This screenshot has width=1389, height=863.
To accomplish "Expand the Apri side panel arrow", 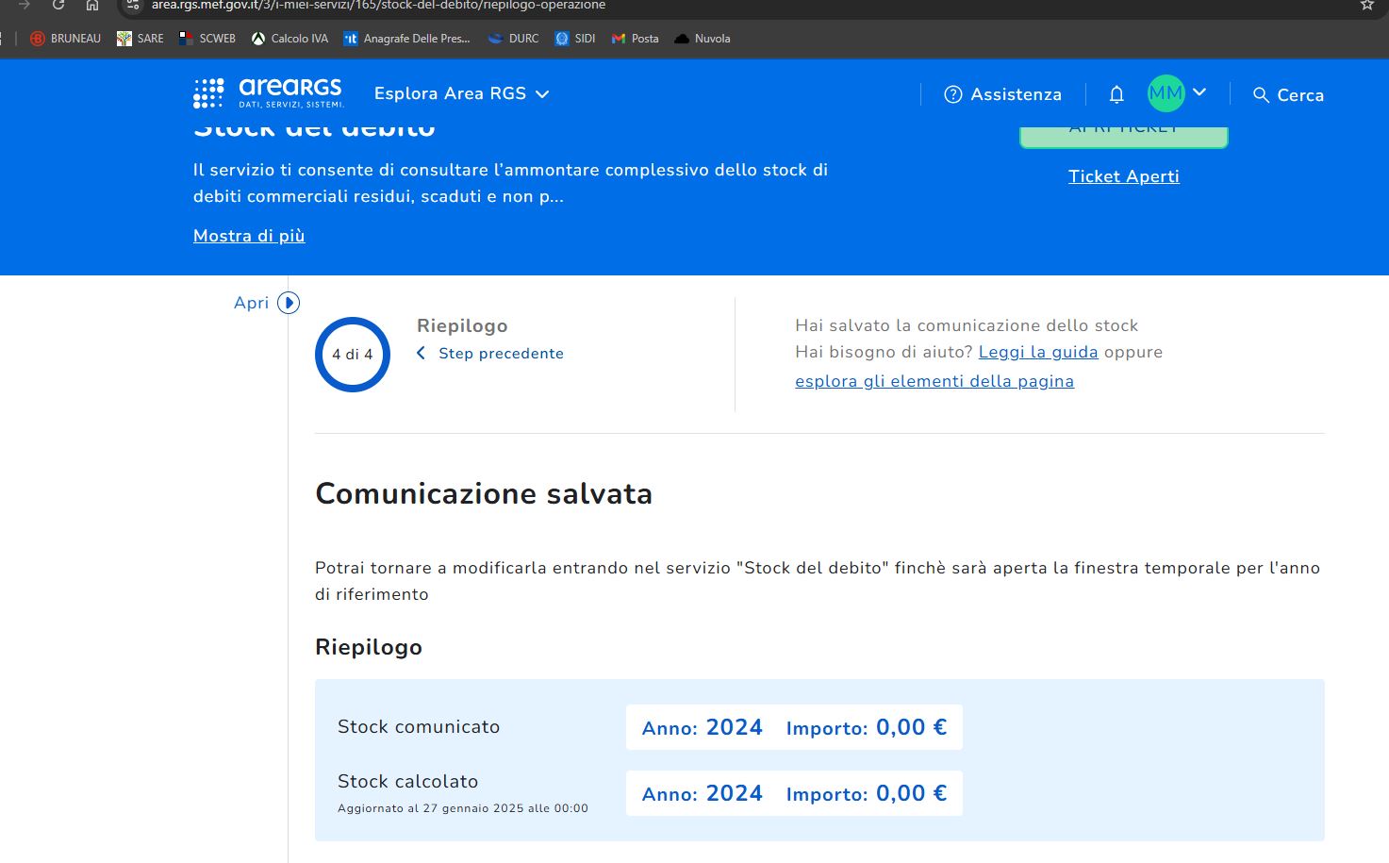I will 289,303.
